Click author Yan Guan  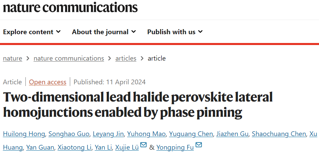40,148
